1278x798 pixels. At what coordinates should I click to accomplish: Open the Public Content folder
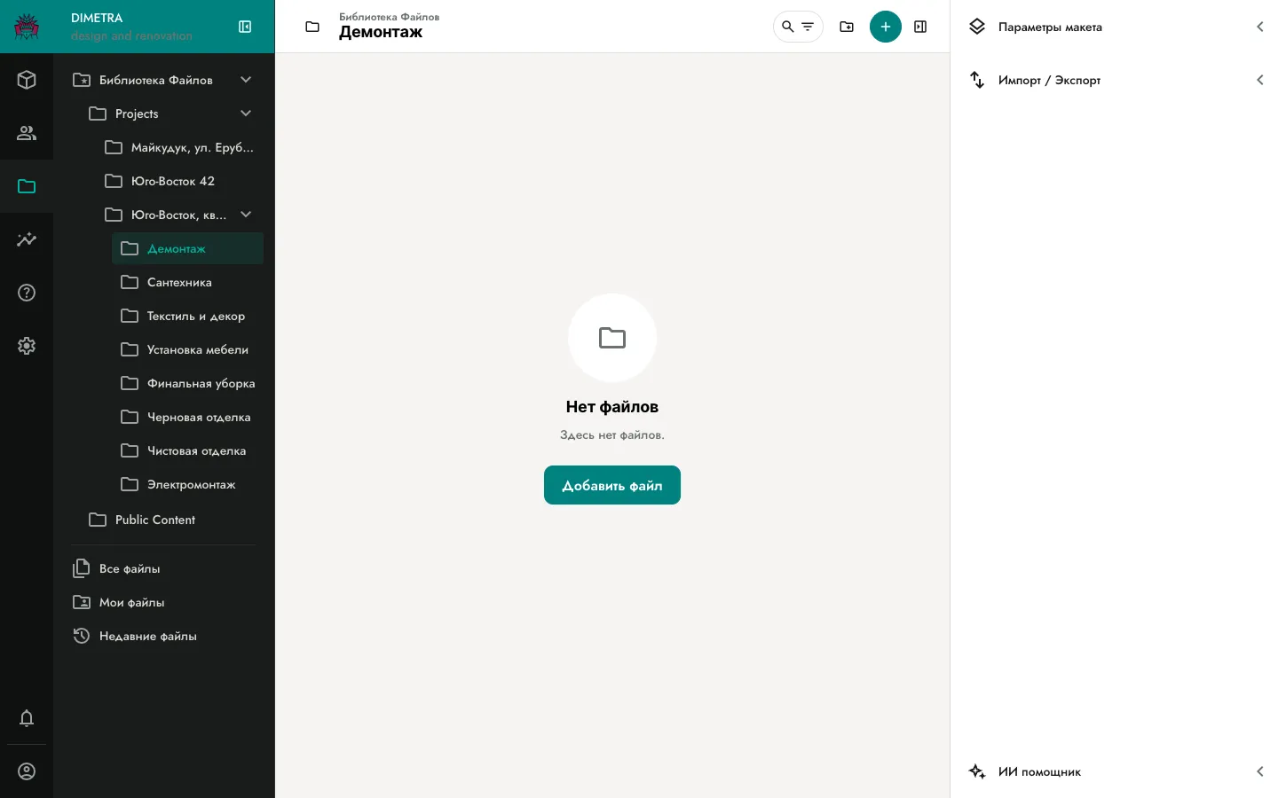point(171,520)
